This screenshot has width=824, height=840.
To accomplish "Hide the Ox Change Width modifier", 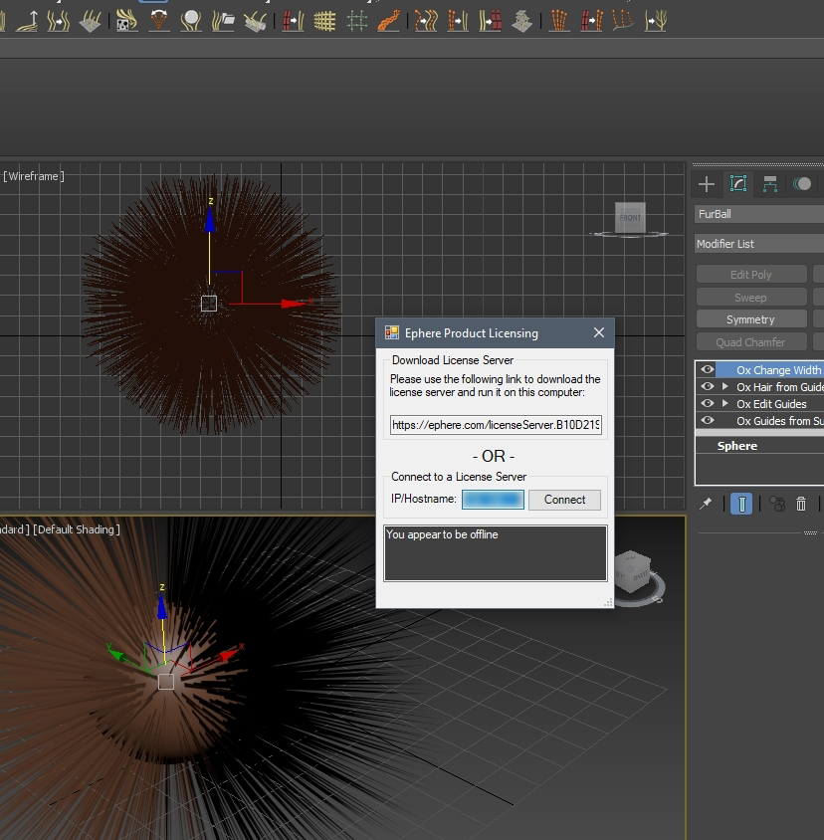I will point(708,370).
